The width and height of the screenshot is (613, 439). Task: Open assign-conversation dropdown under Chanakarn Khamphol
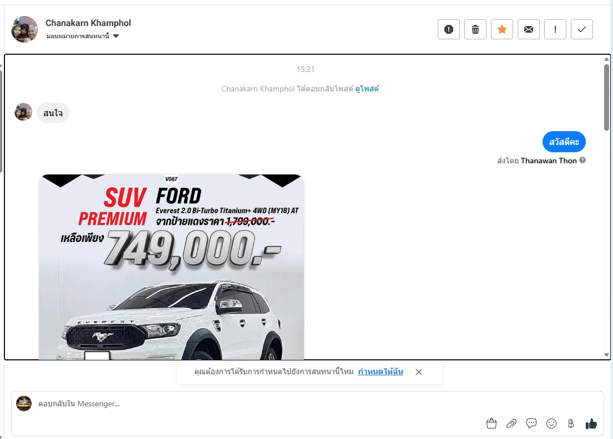click(83, 36)
